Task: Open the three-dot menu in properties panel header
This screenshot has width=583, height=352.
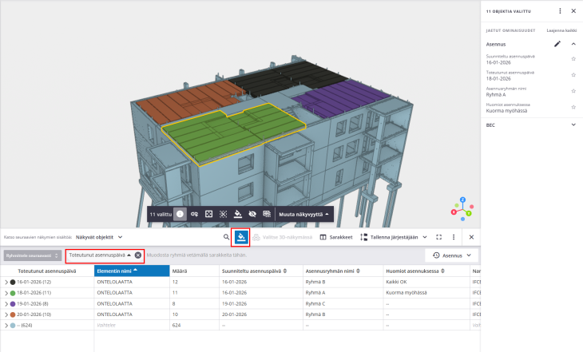Action: click(560, 11)
